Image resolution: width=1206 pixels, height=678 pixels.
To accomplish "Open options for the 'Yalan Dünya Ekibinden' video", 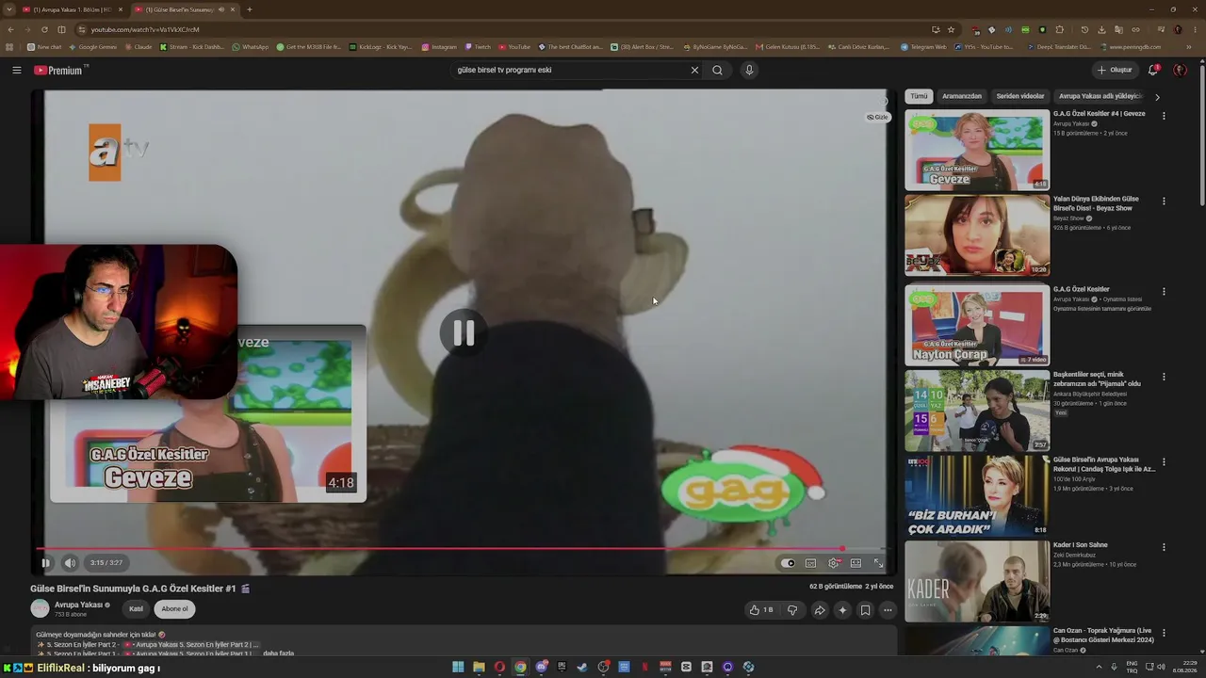I will click(x=1164, y=201).
